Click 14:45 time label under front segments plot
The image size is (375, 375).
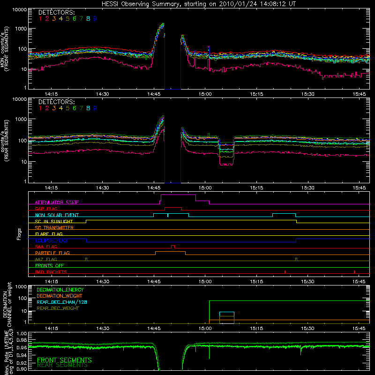click(154, 94)
